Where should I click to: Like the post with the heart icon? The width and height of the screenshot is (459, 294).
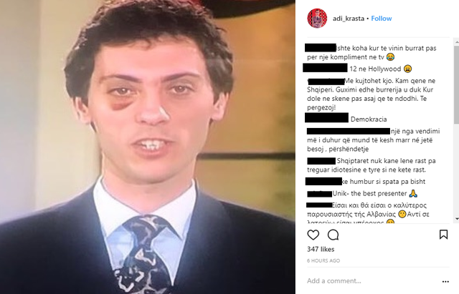point(313,235)
